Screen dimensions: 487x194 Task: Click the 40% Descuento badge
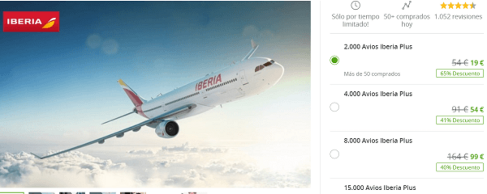[460, 168]
